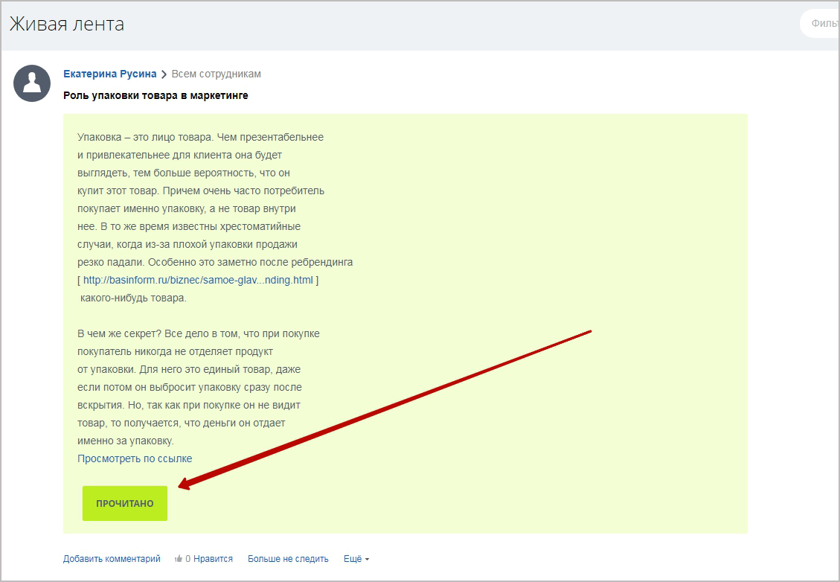The width and height of the screenshot is (840, 582).
Task: Click Добавить комментарий under the post
Action: click(112, 559)
